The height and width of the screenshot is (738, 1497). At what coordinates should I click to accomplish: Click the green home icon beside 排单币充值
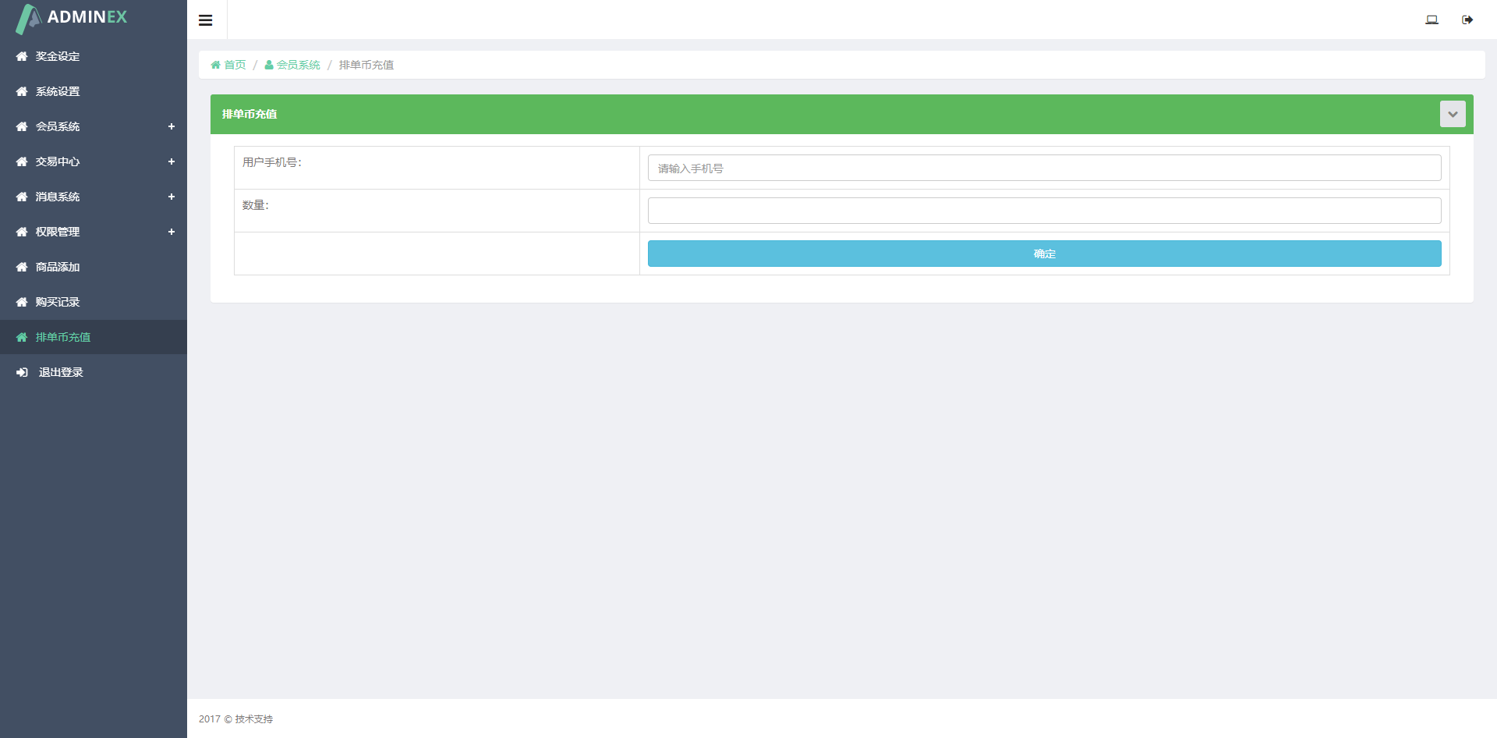[x=22, y=337]
